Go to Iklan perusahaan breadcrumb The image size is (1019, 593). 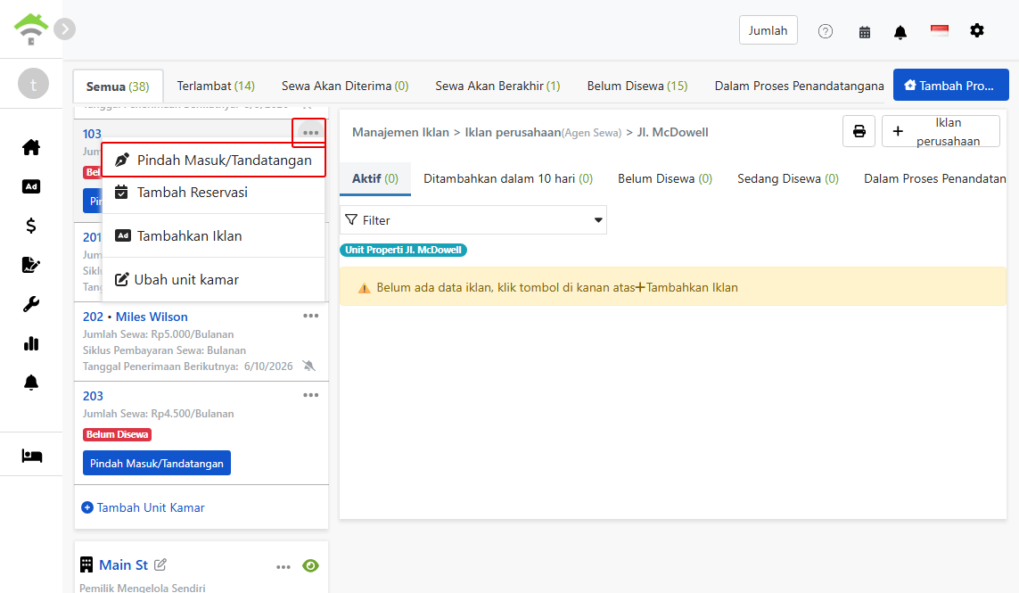pos(513,133)
